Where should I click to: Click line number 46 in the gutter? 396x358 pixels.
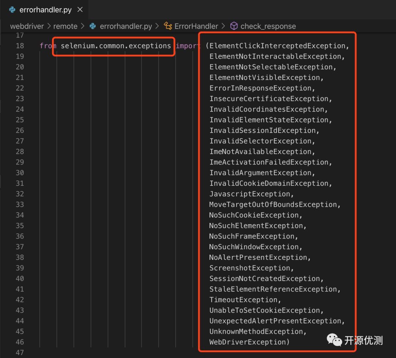20,342
